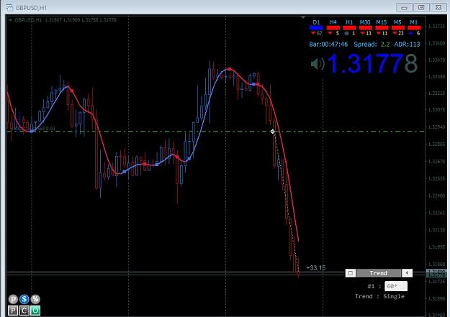The height and width of the screenshot is (317, 450).
Task: Click the square P button
Action: tap(13, 311)
